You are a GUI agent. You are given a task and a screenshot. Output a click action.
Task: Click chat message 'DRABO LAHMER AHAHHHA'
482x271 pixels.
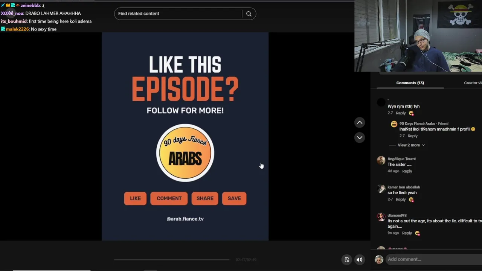click(53, 14)
